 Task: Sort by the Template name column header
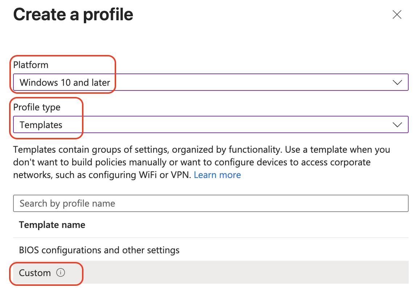tap(52, 225)
